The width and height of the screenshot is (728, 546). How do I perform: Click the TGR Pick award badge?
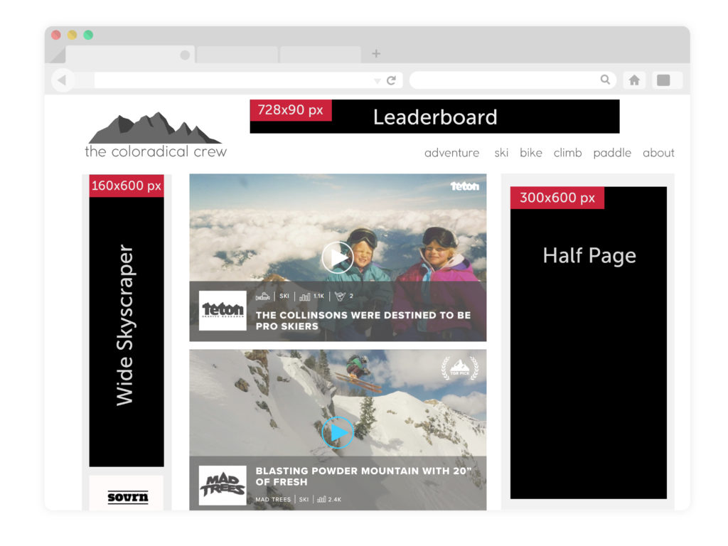coord(459,368)
